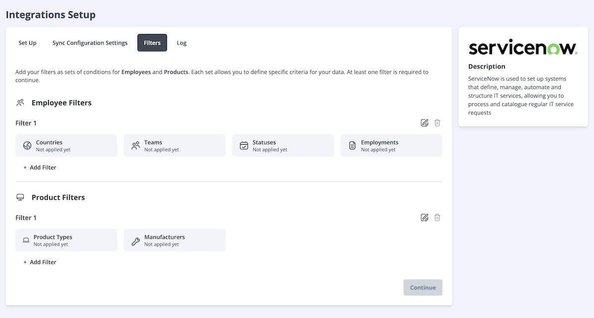This screenshot has width=594, height=318.
Task: Open the Countries filter selector
Action: pos(66,145)
